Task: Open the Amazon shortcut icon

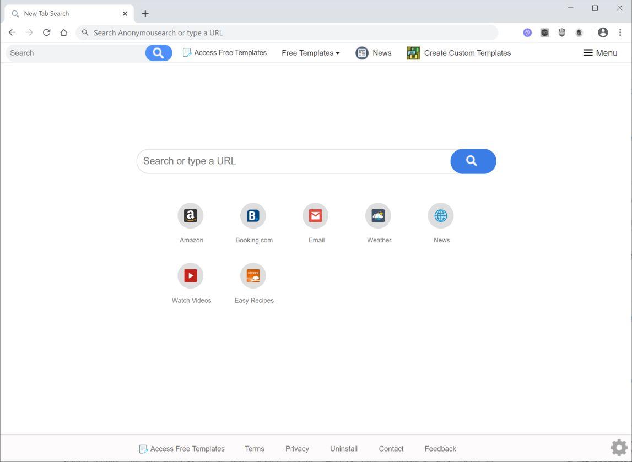Action: [191, 215]
